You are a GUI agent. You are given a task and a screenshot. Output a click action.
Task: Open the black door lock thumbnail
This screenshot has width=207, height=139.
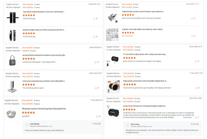tap(12, 17)
